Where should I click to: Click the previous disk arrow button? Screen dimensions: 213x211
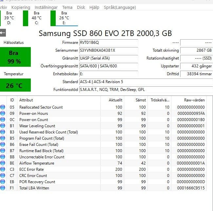(x=3, y=33)
